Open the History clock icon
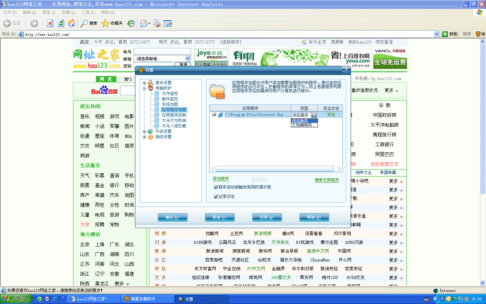The image size is (486, 304). [131, 23]
